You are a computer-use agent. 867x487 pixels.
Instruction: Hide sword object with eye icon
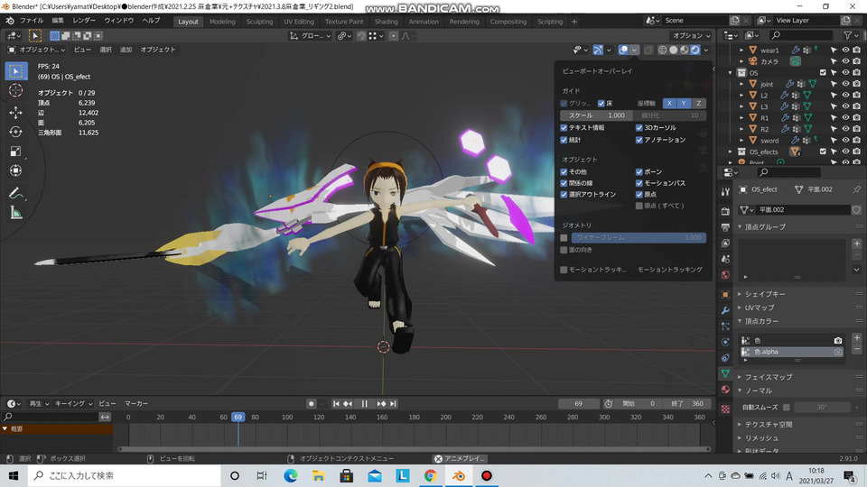(845, 141)
